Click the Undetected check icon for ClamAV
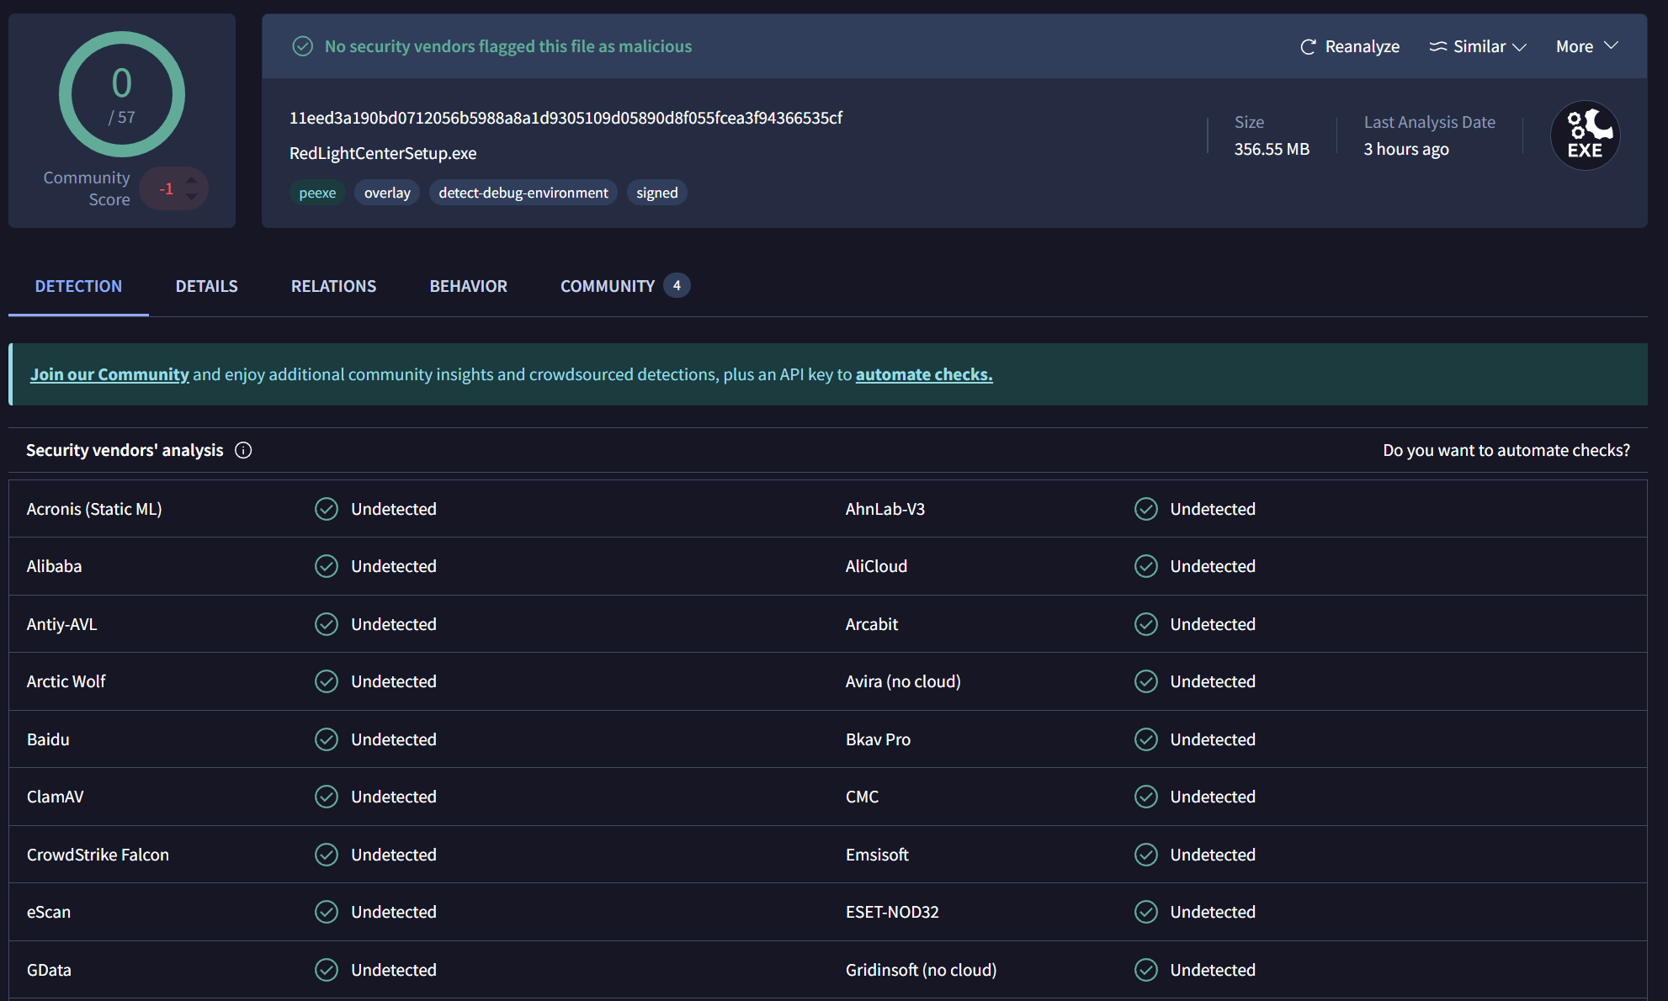The height and width of the screenshot is (1001, 1668). pos(327,797)
